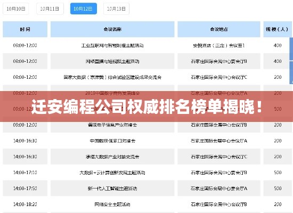Image resolution: width=293 pixels, height=213 pixels.
Task: Select the 承德大数据产业对接交流会 meeting name
Action: pyautogui.click(x=112, y=157)
